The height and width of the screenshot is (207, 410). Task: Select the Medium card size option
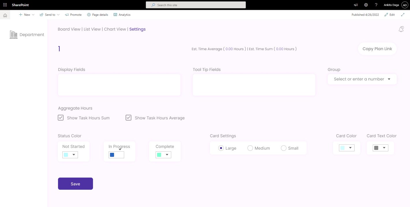(250, 148)
